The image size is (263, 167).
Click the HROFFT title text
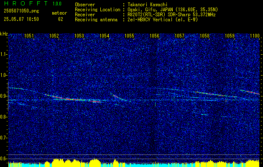[x=26, y=3]
